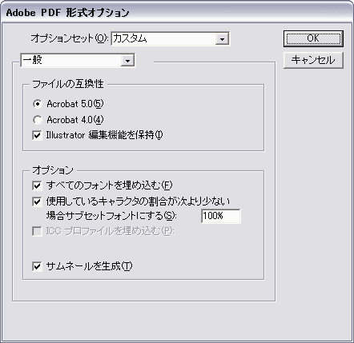Toggle the サムネールを生成 checkbox
The height and width of the screenshot is (343, 354).
(37, 266)
